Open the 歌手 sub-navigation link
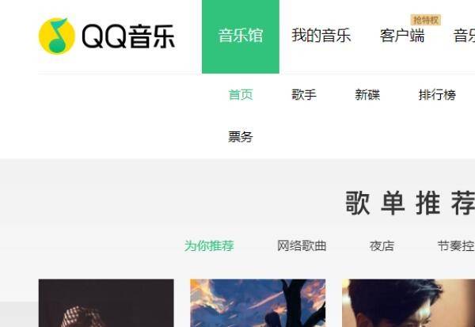Viewport: 475px width, 327px height. coord(304,94)
